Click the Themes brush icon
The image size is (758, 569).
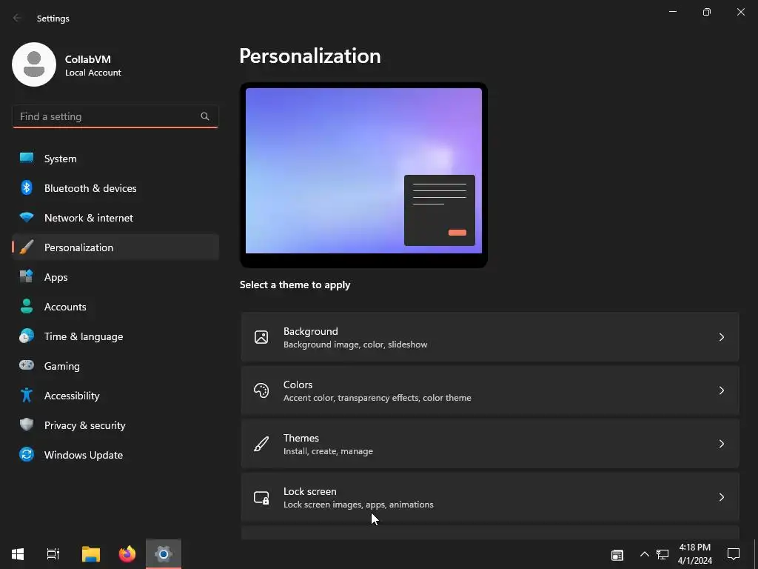point(261,444)
